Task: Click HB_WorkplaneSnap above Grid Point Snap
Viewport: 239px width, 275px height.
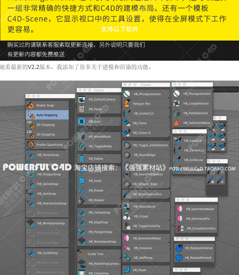Action: pos(47,223)
